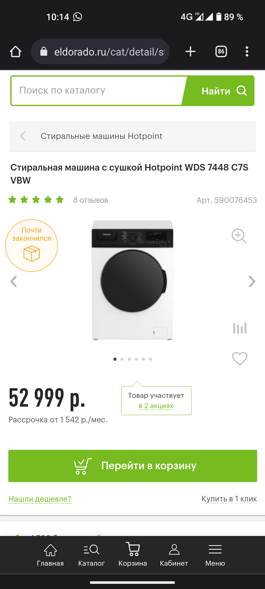Tap the browser home icon

[16, 51]
